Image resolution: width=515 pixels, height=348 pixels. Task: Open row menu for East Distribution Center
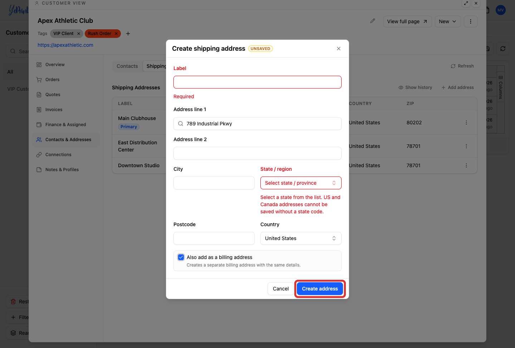466,146
